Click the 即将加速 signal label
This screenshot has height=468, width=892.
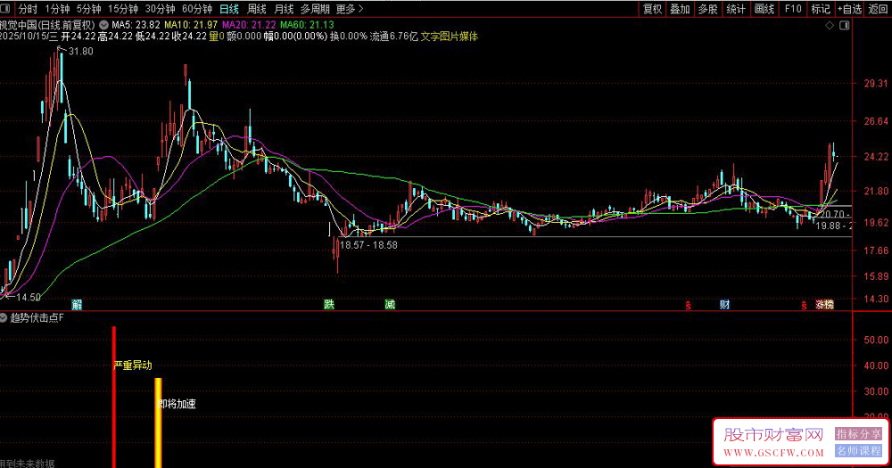[177, 405]
